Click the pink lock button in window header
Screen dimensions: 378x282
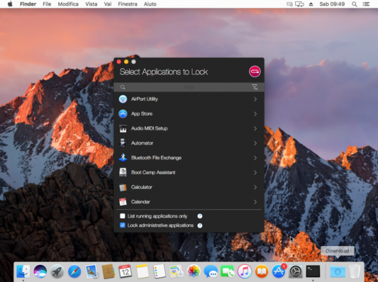click(254, 72)
